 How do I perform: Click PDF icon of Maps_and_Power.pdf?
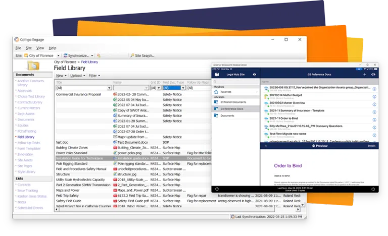pyautogui.click(x=115, y=190)
